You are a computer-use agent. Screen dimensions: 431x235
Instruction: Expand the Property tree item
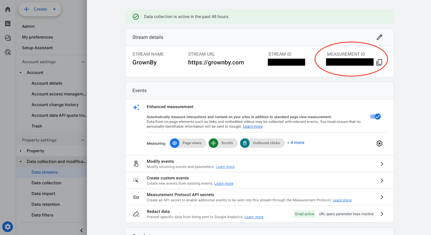click(21, 151)
